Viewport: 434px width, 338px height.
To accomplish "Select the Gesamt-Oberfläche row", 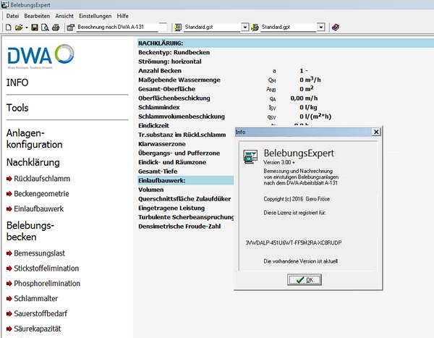I will point(226,89).
